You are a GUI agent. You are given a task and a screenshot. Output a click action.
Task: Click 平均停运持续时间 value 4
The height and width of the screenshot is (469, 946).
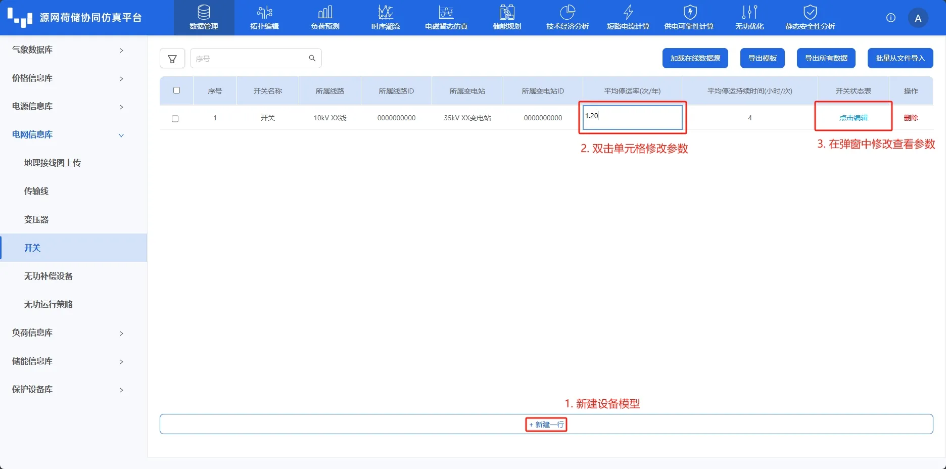coord(750,118)
